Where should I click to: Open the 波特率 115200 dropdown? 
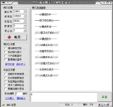point(25,16)
